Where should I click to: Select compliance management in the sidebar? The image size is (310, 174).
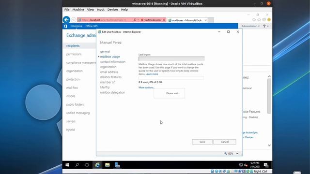pyautogui.click(x=81, y=62)
